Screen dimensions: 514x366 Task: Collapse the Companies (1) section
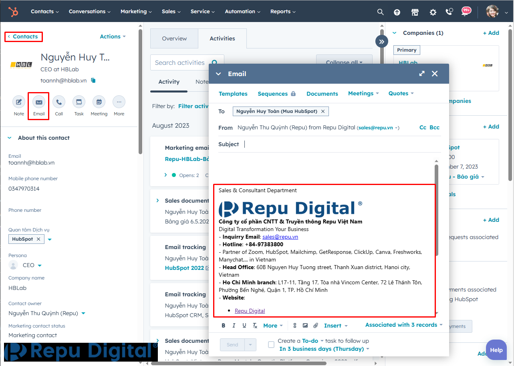click(395, 33)
